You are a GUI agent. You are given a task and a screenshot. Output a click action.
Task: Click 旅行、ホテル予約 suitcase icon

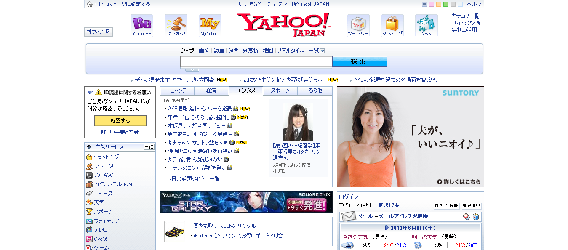click(89, 184)
